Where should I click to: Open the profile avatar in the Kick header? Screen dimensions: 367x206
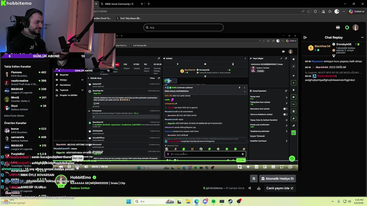356,27
